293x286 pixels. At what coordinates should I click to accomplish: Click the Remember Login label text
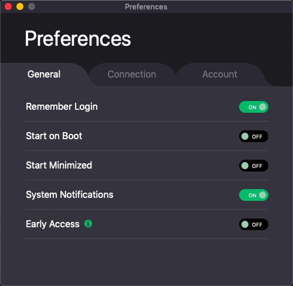(x=62, y=107)
